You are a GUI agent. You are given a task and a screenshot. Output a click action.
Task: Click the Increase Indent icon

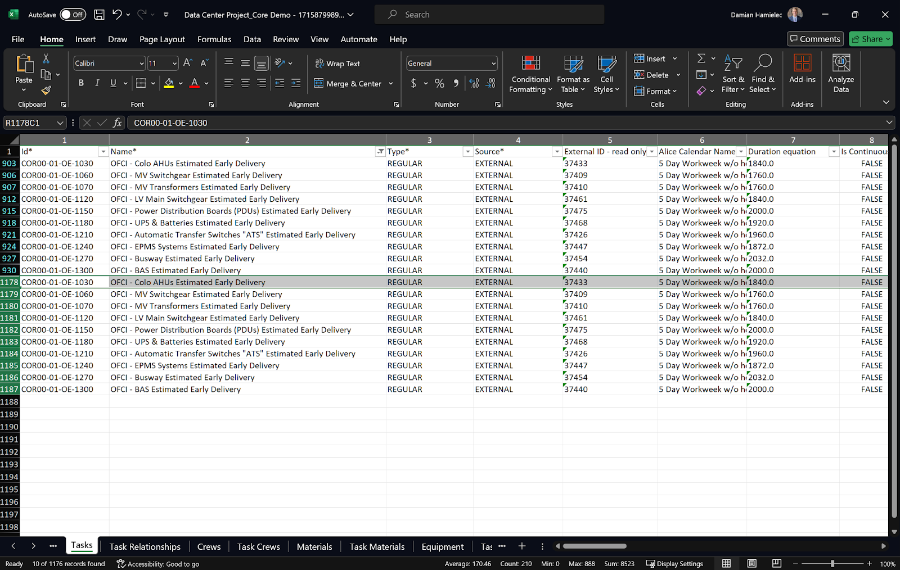(296, 83)
